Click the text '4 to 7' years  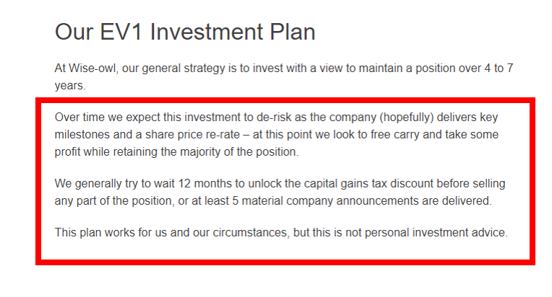tap(499, 68)
